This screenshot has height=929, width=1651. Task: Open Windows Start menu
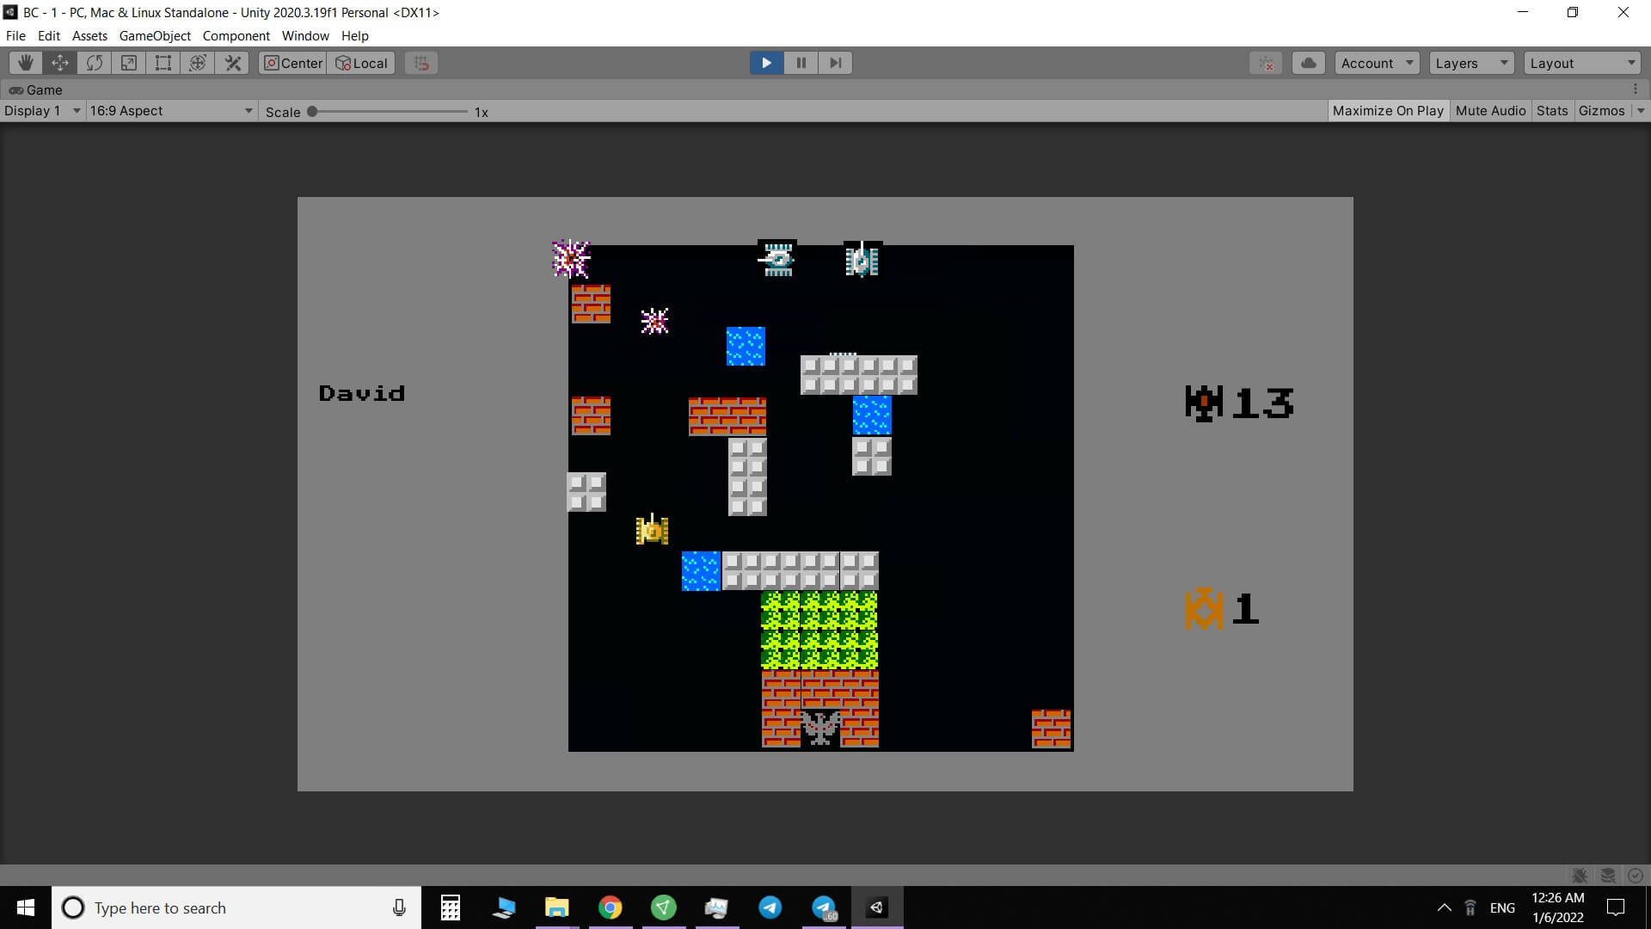26,907
